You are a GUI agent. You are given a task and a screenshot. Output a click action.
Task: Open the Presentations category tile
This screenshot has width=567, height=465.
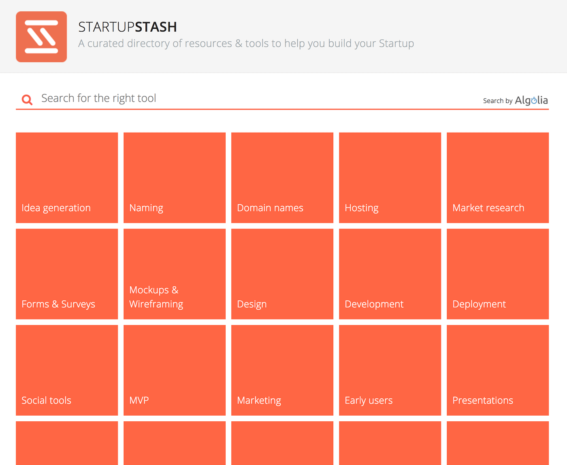click(498, 370)
